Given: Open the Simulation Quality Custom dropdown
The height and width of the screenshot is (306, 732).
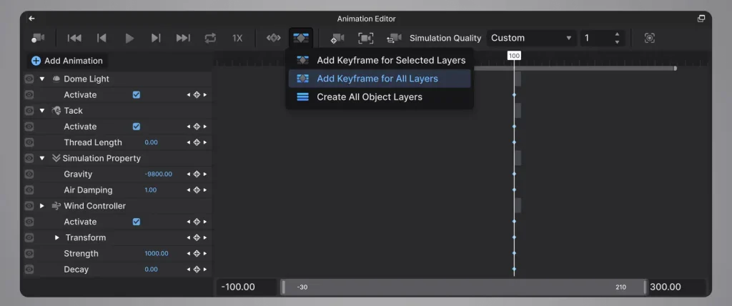Looking at the screenshot, I should (531, 39).
